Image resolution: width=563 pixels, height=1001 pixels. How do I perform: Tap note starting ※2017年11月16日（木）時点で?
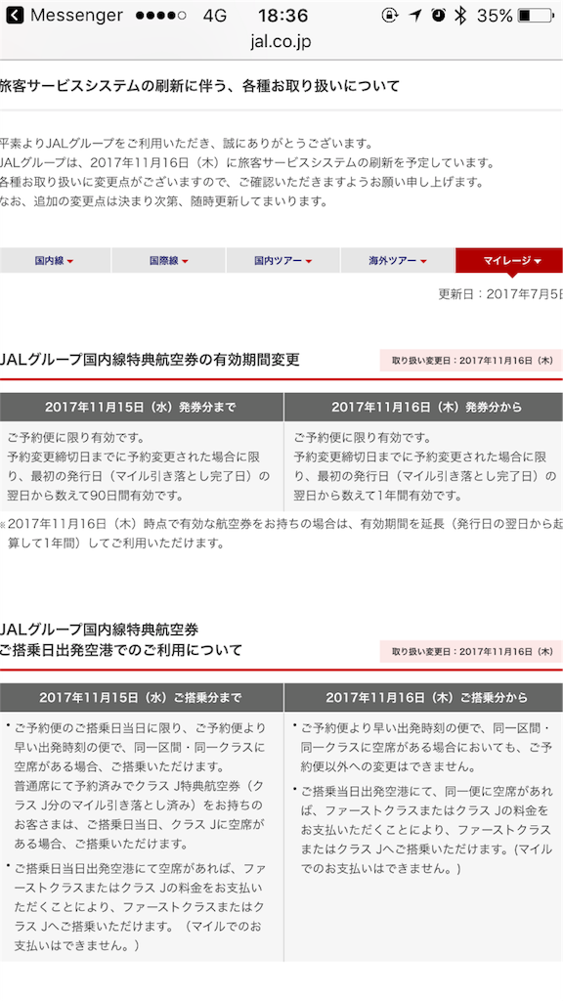tap(281, 534)
